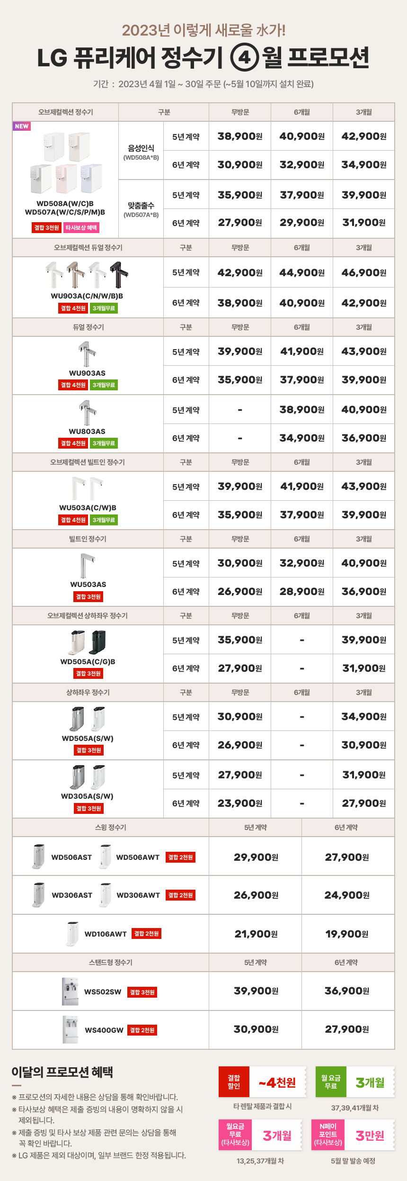Click the WU503AS built-in faucet icon
Screen dimensions: 407x1181
(88, 566)
